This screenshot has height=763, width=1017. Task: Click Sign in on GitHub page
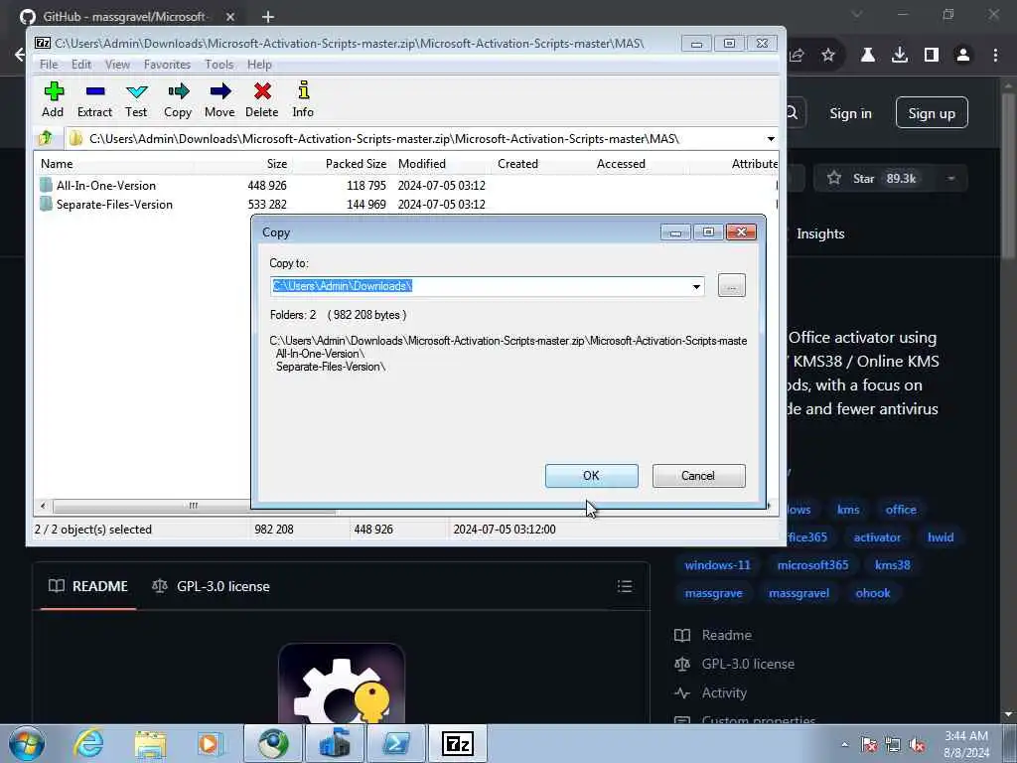coord(850,113)
